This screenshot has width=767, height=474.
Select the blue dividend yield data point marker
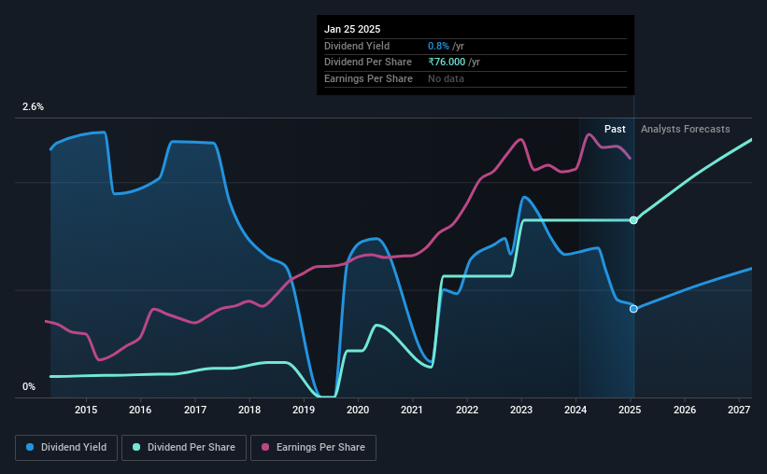(x=633, y=309)
